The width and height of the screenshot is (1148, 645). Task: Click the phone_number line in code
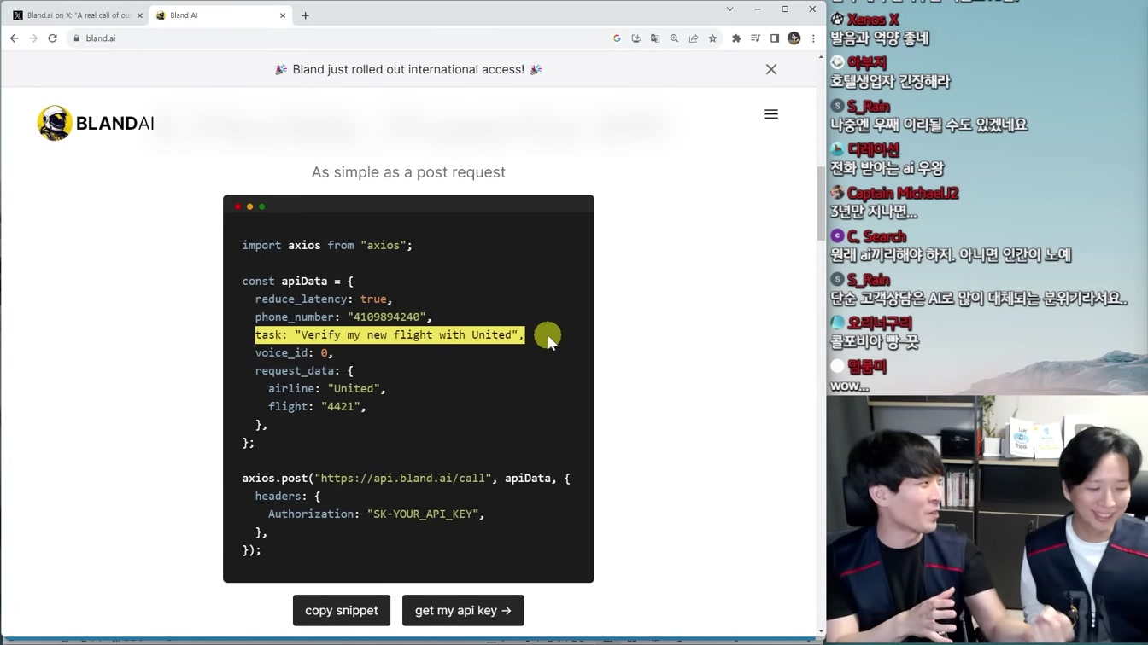(x=343, y=317)
